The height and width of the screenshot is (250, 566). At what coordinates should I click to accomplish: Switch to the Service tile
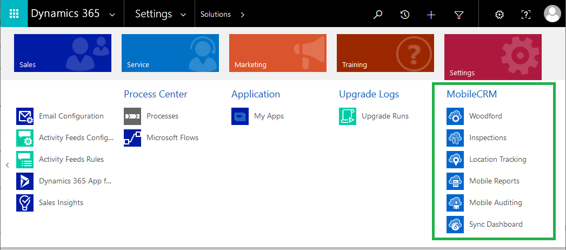coord(170,53)
